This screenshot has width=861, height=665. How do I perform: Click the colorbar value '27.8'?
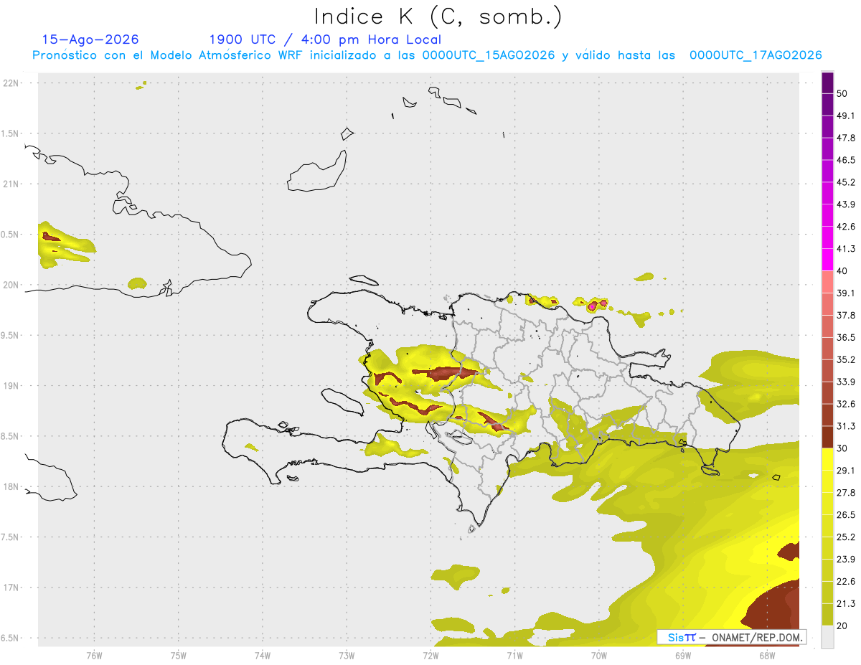(x=846, y=493)
